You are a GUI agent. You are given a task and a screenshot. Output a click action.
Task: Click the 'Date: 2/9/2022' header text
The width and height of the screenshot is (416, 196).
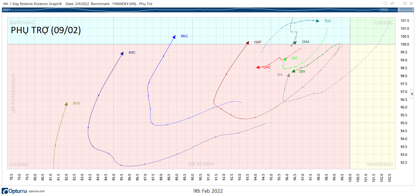click(x=77, y=3)
